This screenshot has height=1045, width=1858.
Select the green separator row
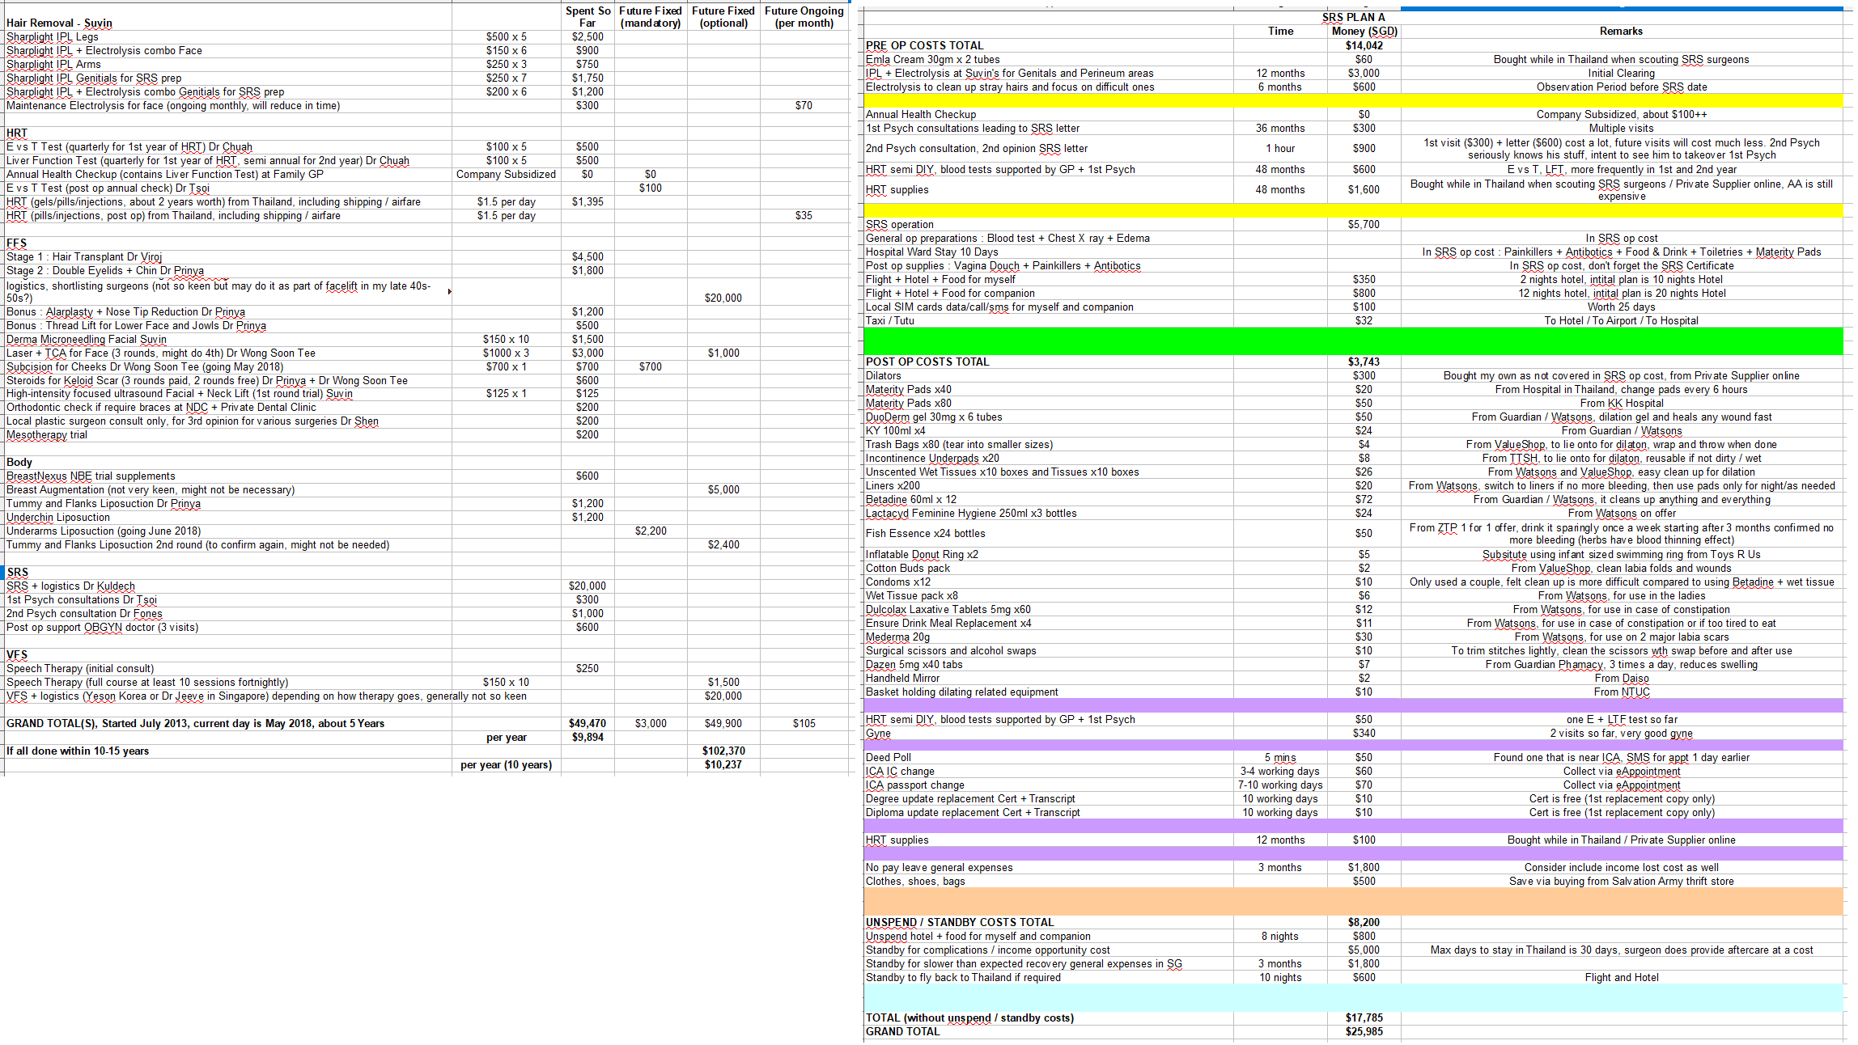click(x=1353, y=341)
